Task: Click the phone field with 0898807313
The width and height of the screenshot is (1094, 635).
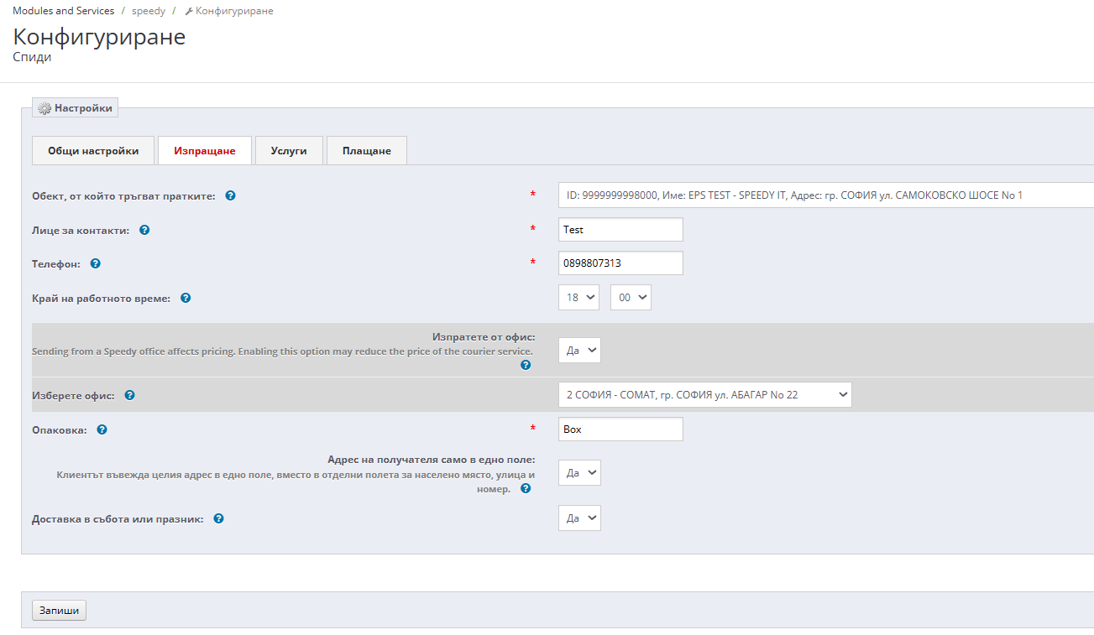Action: click(x=621, y=263)
